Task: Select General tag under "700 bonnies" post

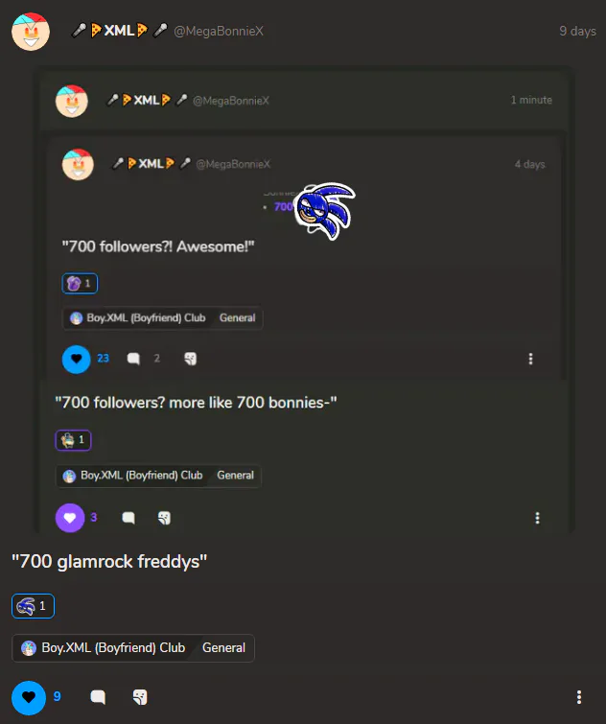Action: [x=235, y=475]
